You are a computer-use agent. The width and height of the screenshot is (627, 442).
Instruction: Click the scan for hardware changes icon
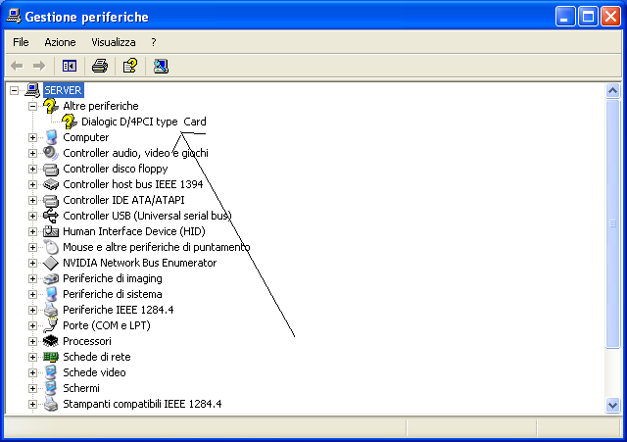click(161, 66)
